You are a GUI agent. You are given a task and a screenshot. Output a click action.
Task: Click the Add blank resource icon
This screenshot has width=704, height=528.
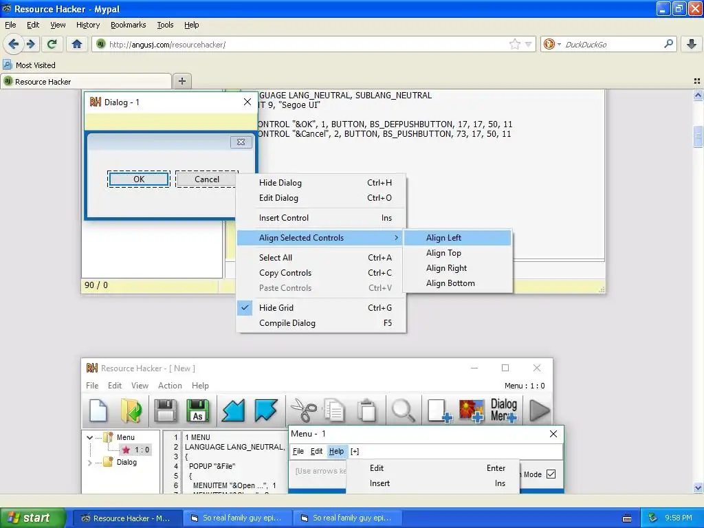[439, 410]
